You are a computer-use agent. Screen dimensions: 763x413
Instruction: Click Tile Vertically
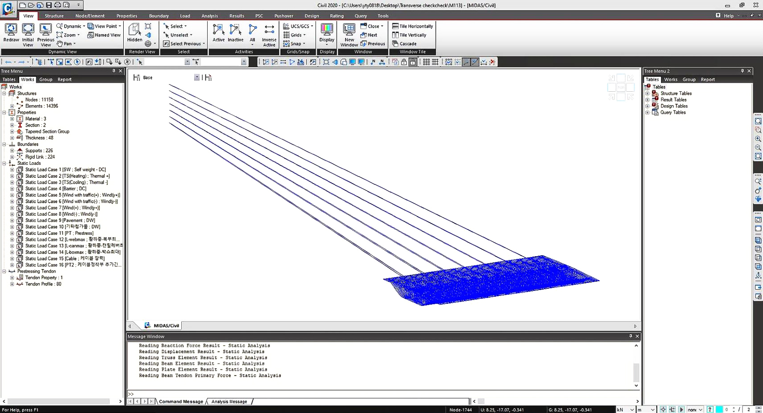pyautogui.click(x=409, y=35)
